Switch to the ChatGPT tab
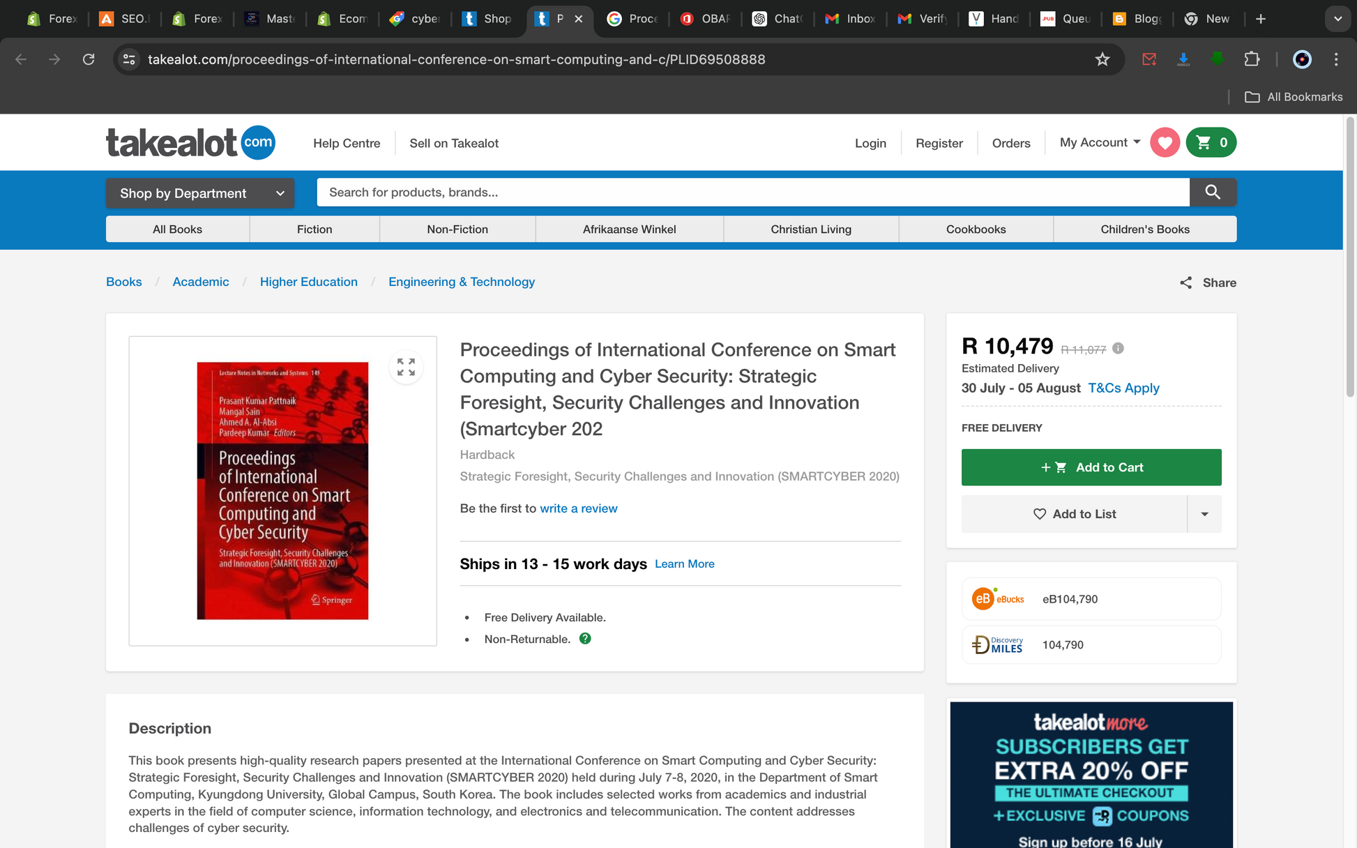The height and width of the screenshot is (848, 1357). 778,19
